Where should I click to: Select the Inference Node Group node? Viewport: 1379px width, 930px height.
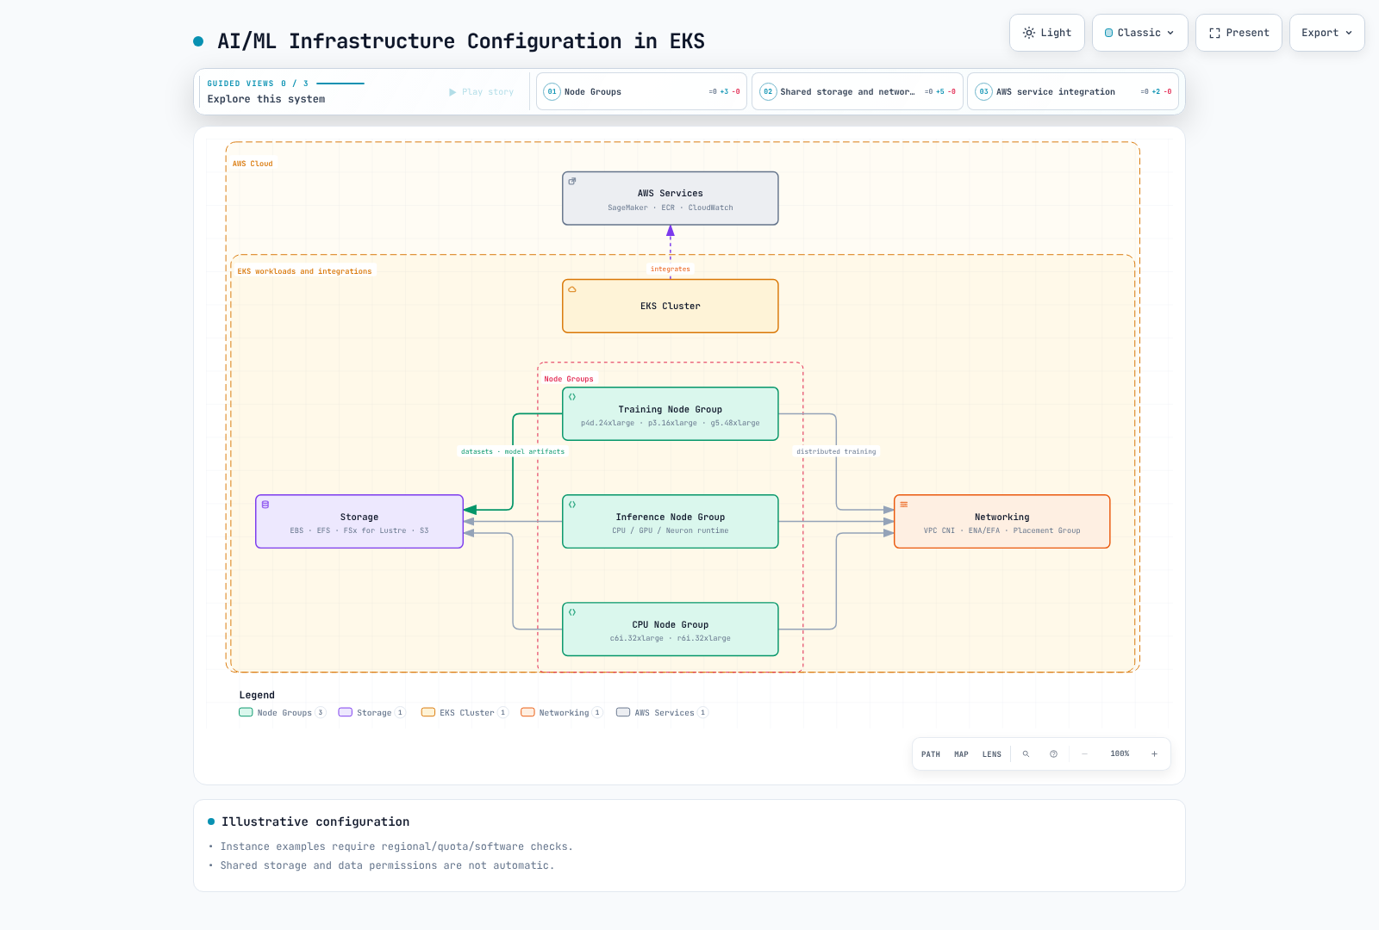click(x=671, y=522)
